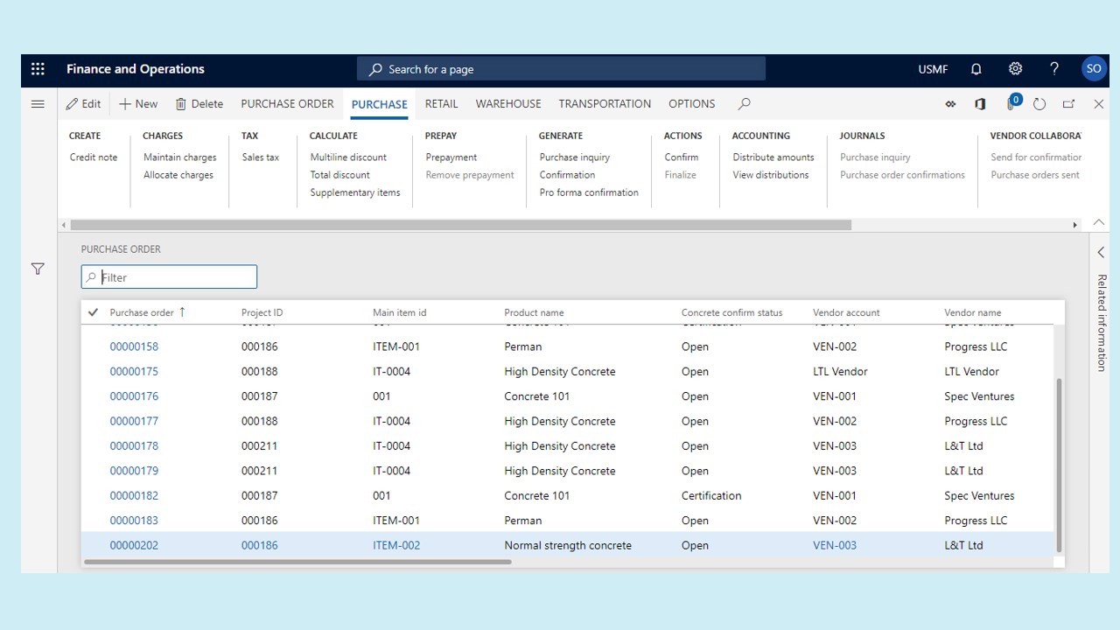Click Supplementary items
The image size is (1120, 630).
point(355,192)
